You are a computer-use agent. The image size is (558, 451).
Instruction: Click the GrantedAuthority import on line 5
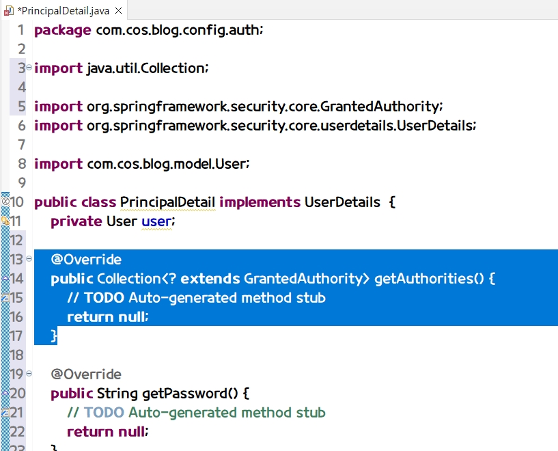click(238, 107)
